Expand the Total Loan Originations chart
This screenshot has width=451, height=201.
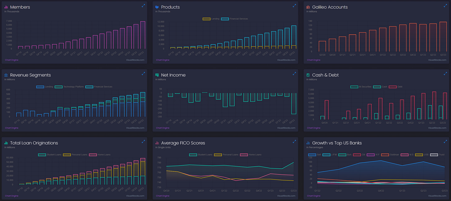tap(143, 142)
